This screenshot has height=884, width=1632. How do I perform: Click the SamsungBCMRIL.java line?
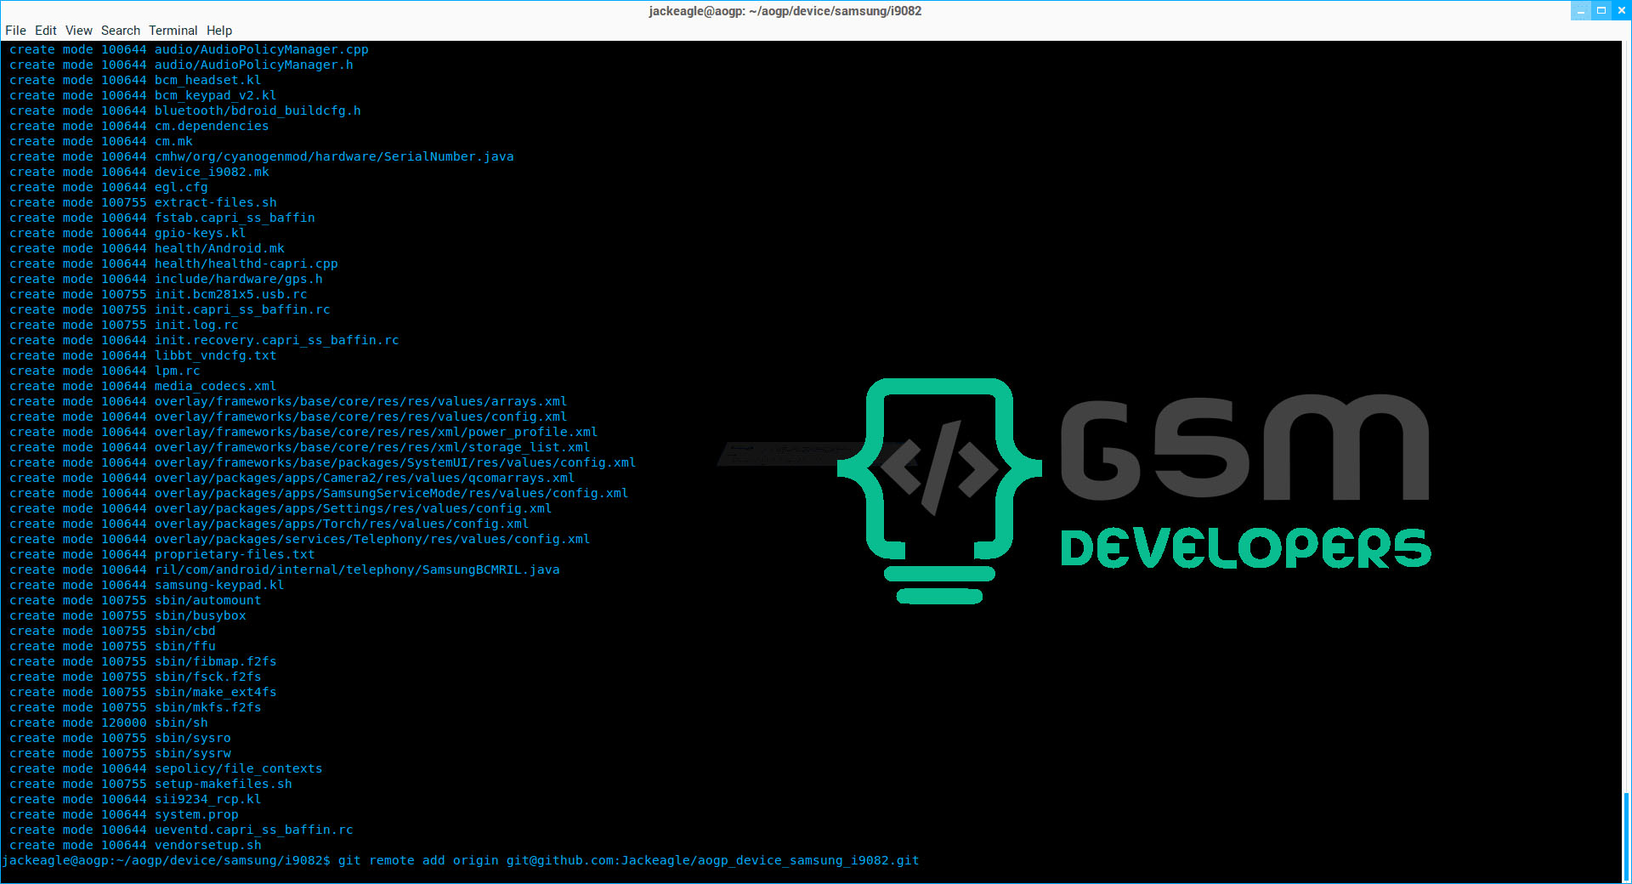click(285, 570)
